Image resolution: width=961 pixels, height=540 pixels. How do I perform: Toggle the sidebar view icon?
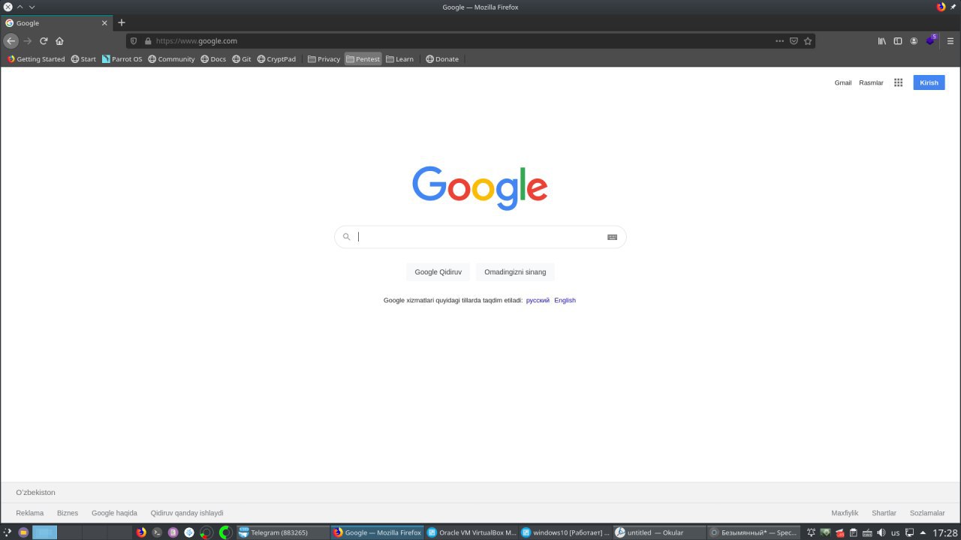coord(898,41)
